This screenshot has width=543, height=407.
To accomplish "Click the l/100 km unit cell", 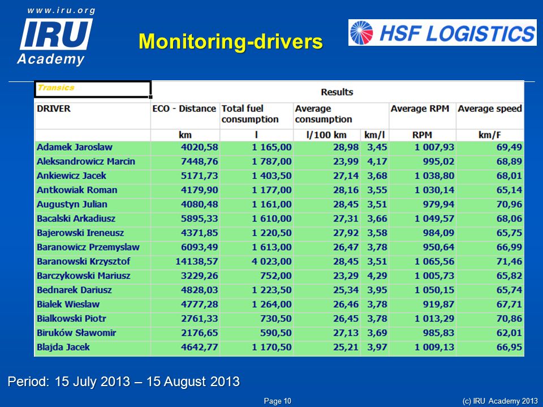I will tap(326, 135).
